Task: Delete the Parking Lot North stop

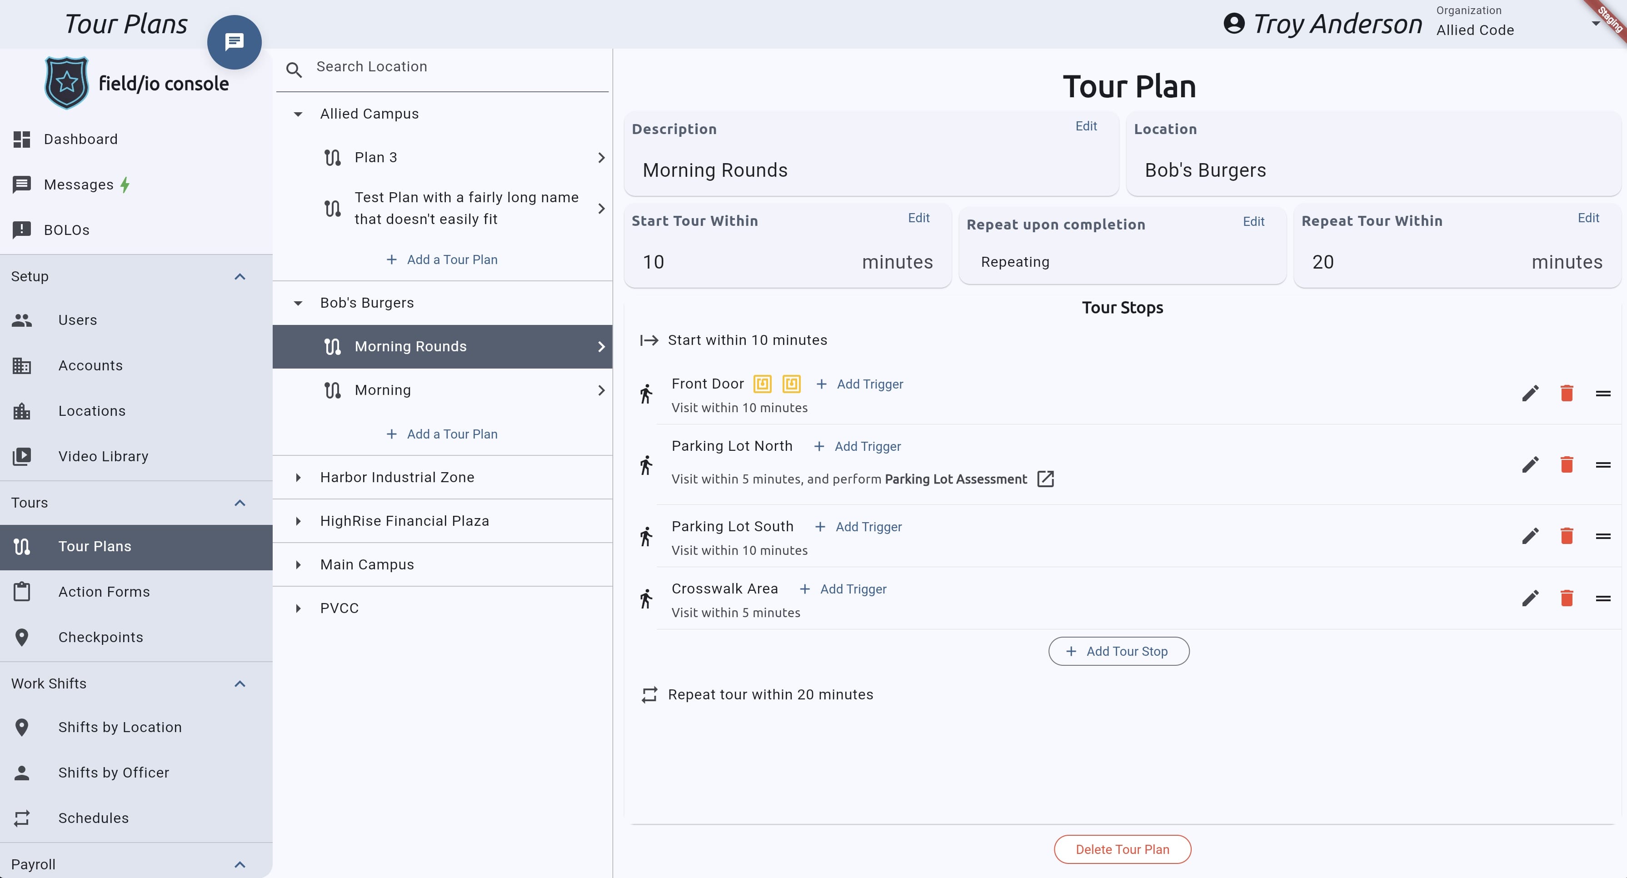Action: click(x=1567, y=465)
